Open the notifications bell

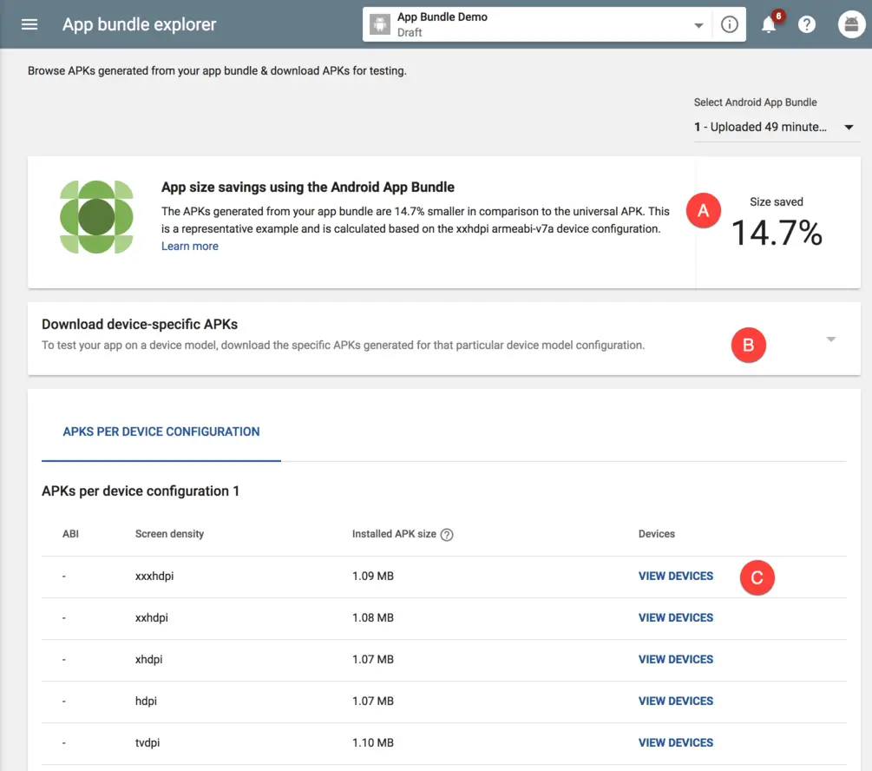[769, 25]
